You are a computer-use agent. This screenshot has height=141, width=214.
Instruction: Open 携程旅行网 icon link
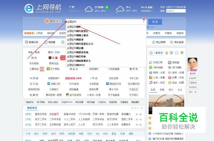113,84
